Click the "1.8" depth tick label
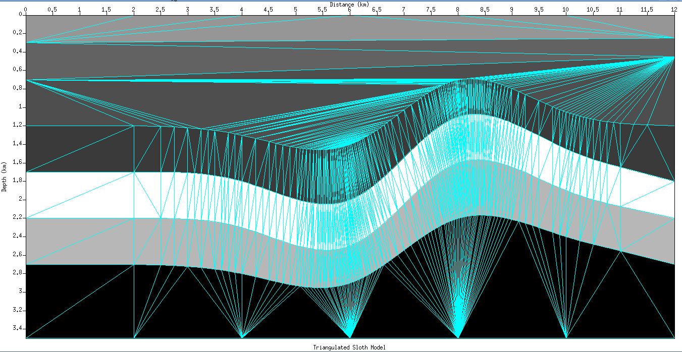The width and height of the screenshot is (682, 352). point(19,181)
